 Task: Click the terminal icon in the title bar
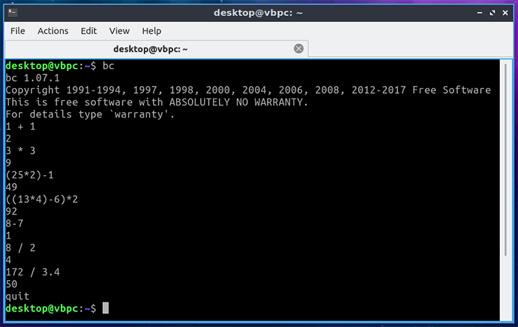coord(12,12)
